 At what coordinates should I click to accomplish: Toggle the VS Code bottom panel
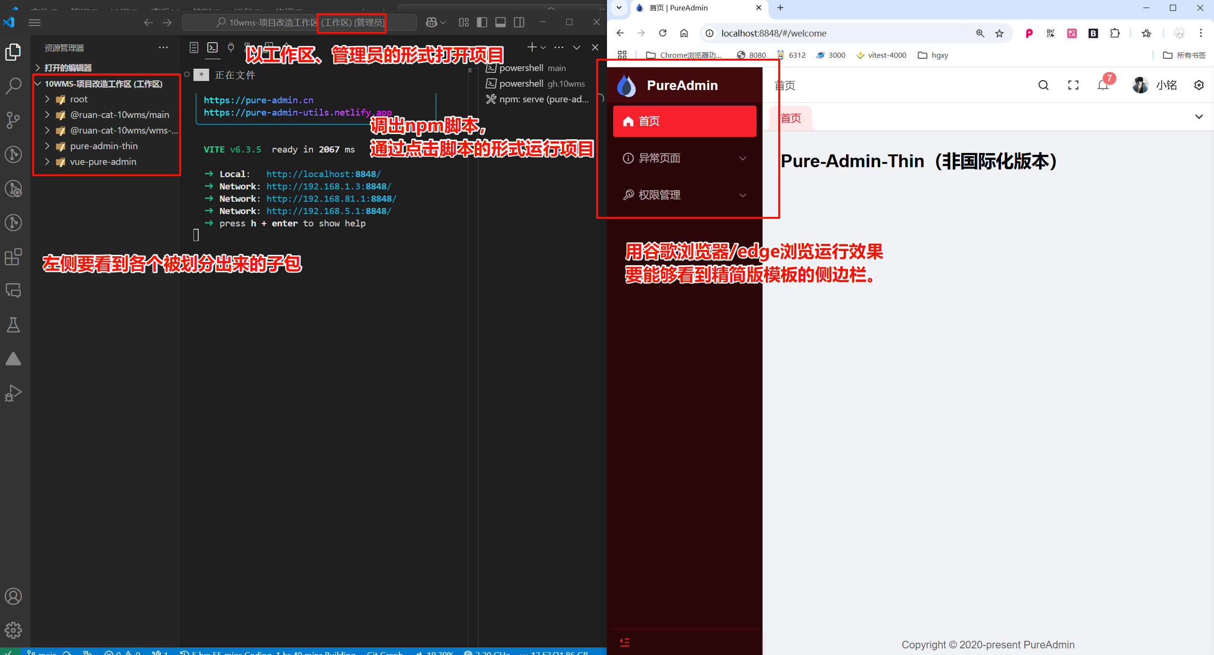(x=500, y=22)
